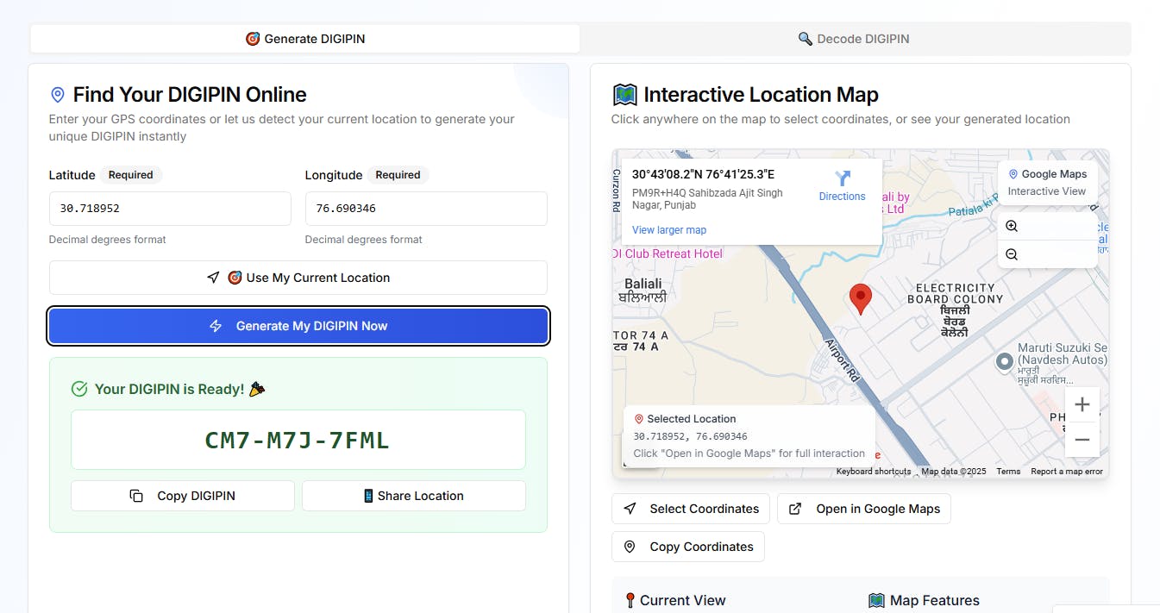1160x613 pixels.
Task: Click the target emoji icon on Generate DIGIPIN tab
Action: [253, 39]
